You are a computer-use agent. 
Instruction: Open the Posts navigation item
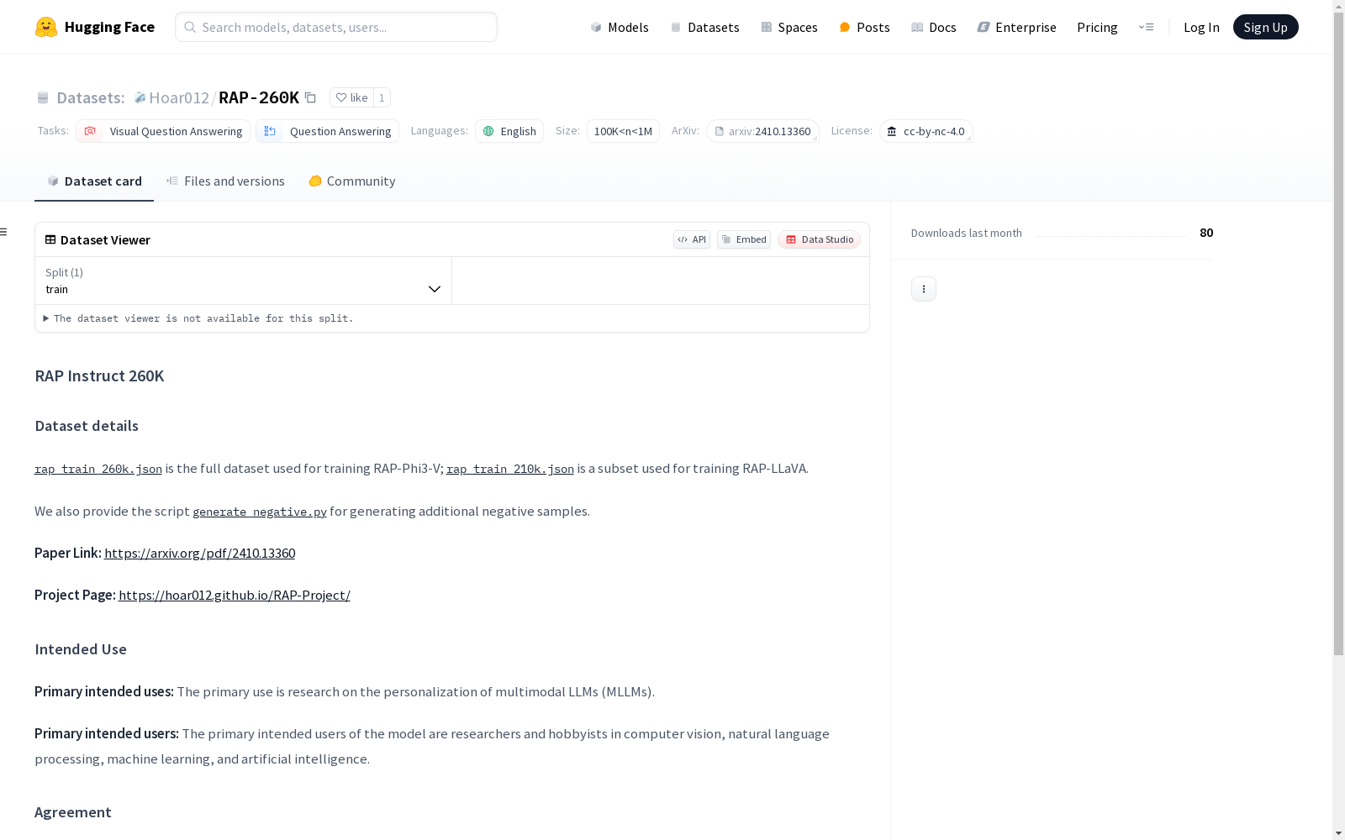864,27
